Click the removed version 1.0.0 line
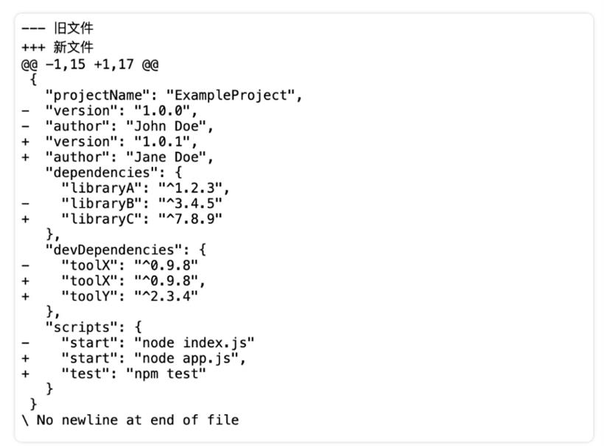604x446 pixels. pyautogui.click(x=110, y=111)
